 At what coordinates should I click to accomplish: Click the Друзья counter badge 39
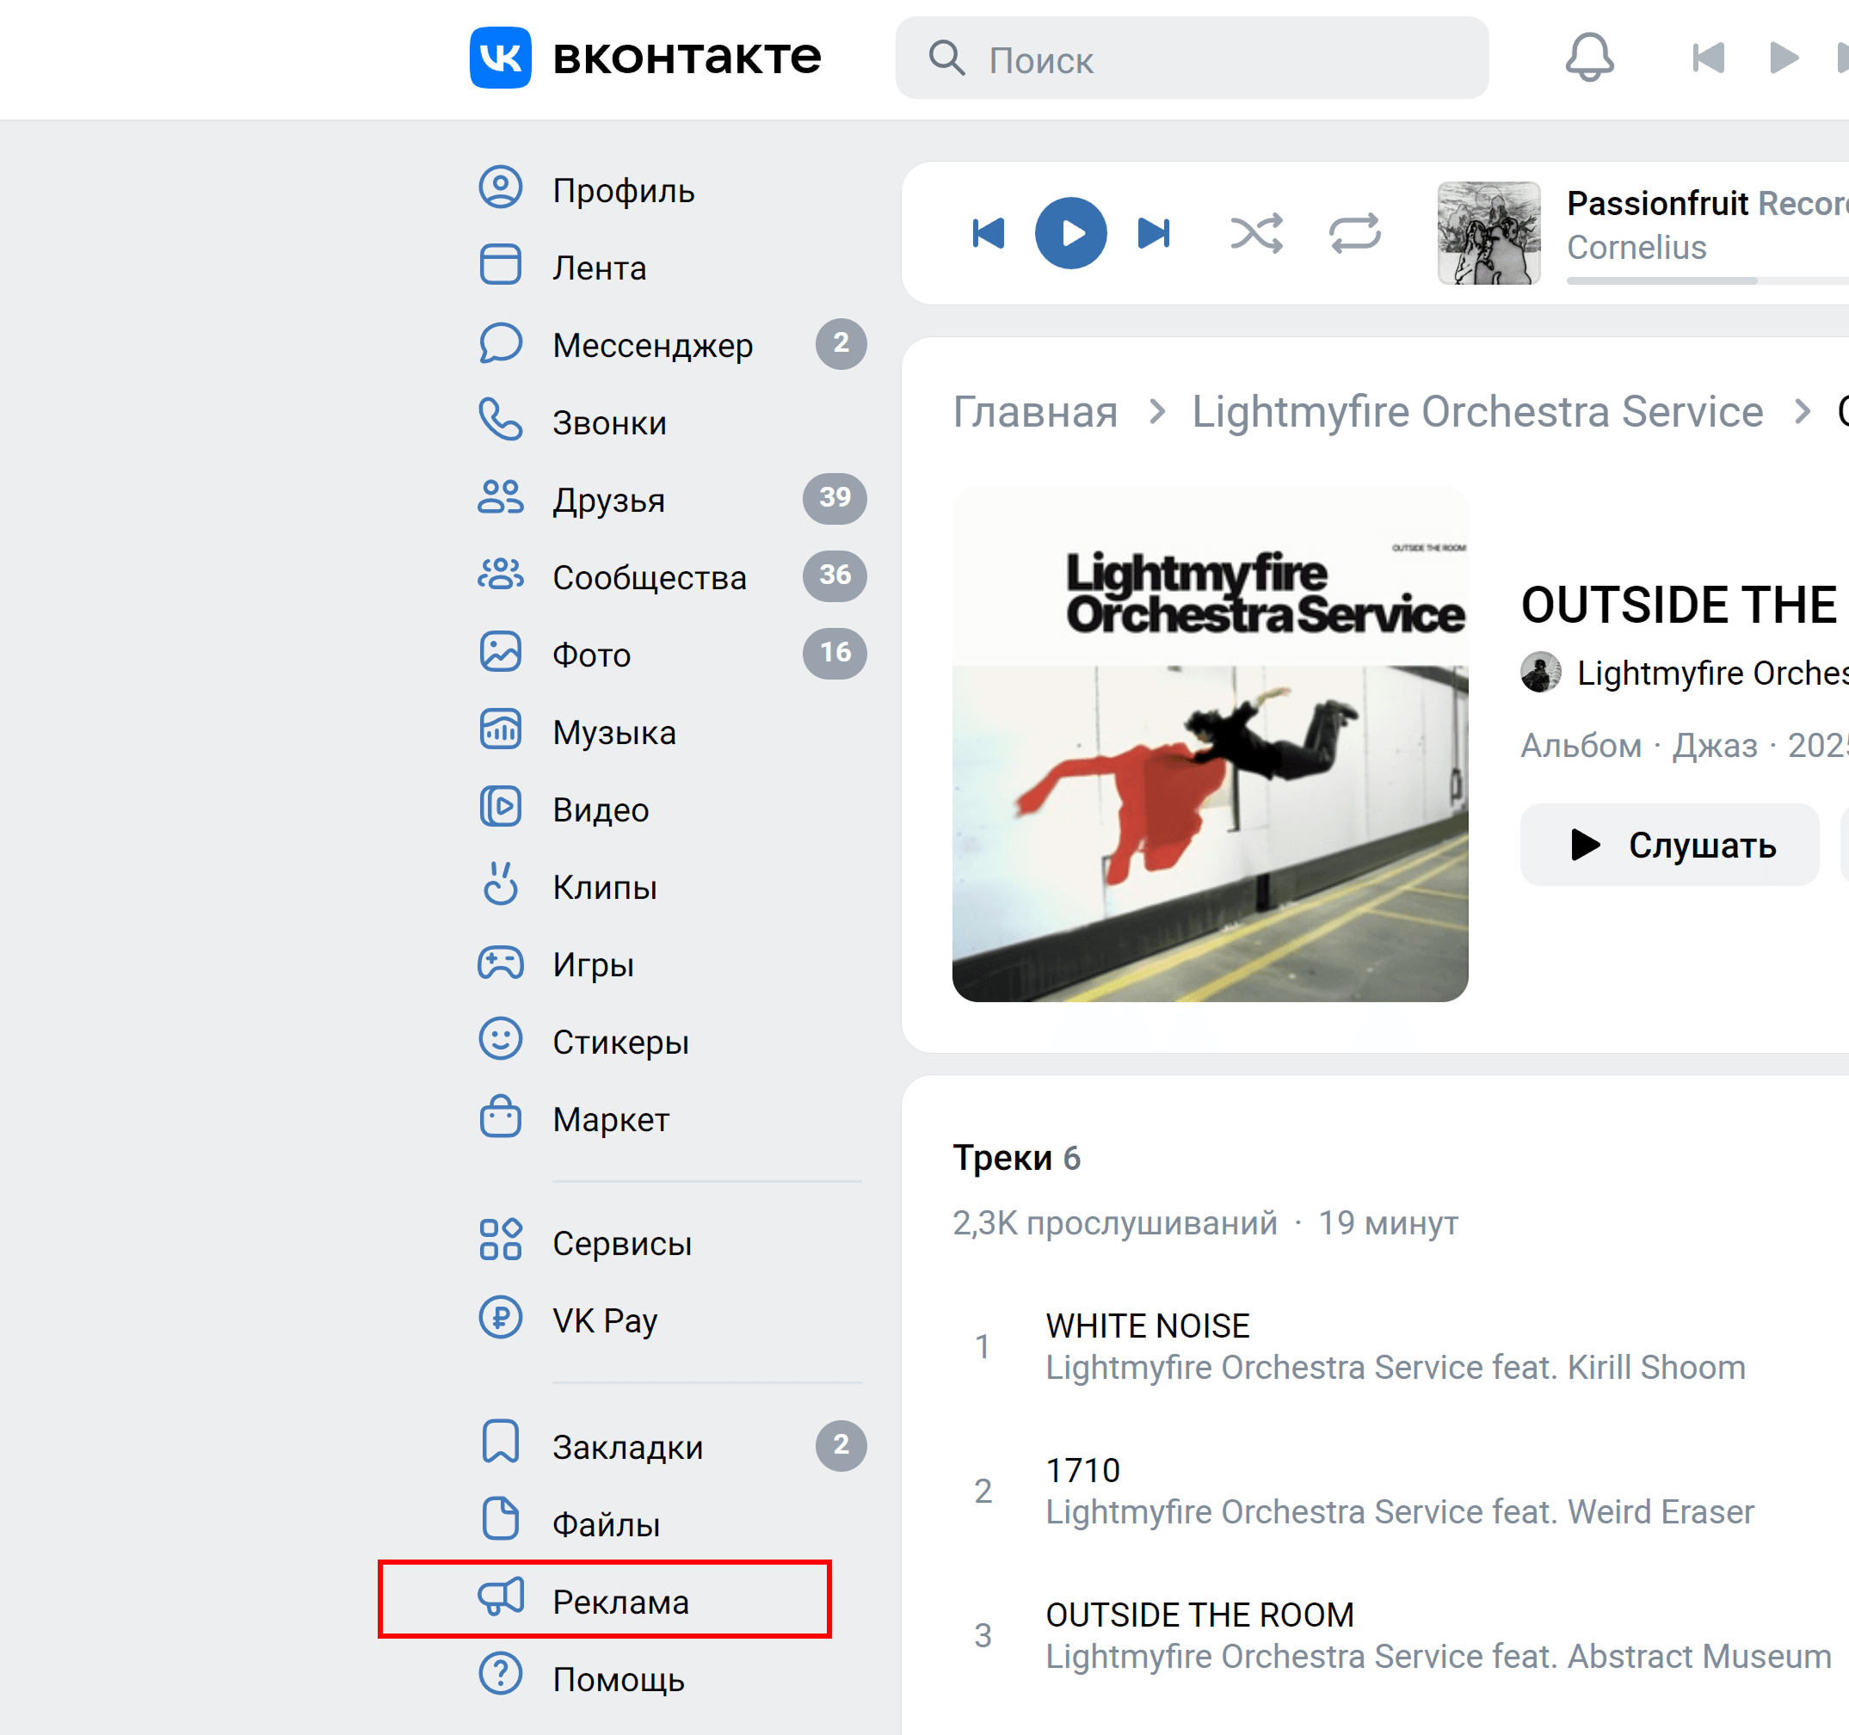tap(835, 498)
